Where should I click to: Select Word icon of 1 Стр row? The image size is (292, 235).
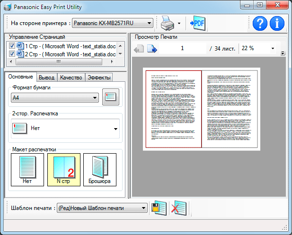[20, 46]
